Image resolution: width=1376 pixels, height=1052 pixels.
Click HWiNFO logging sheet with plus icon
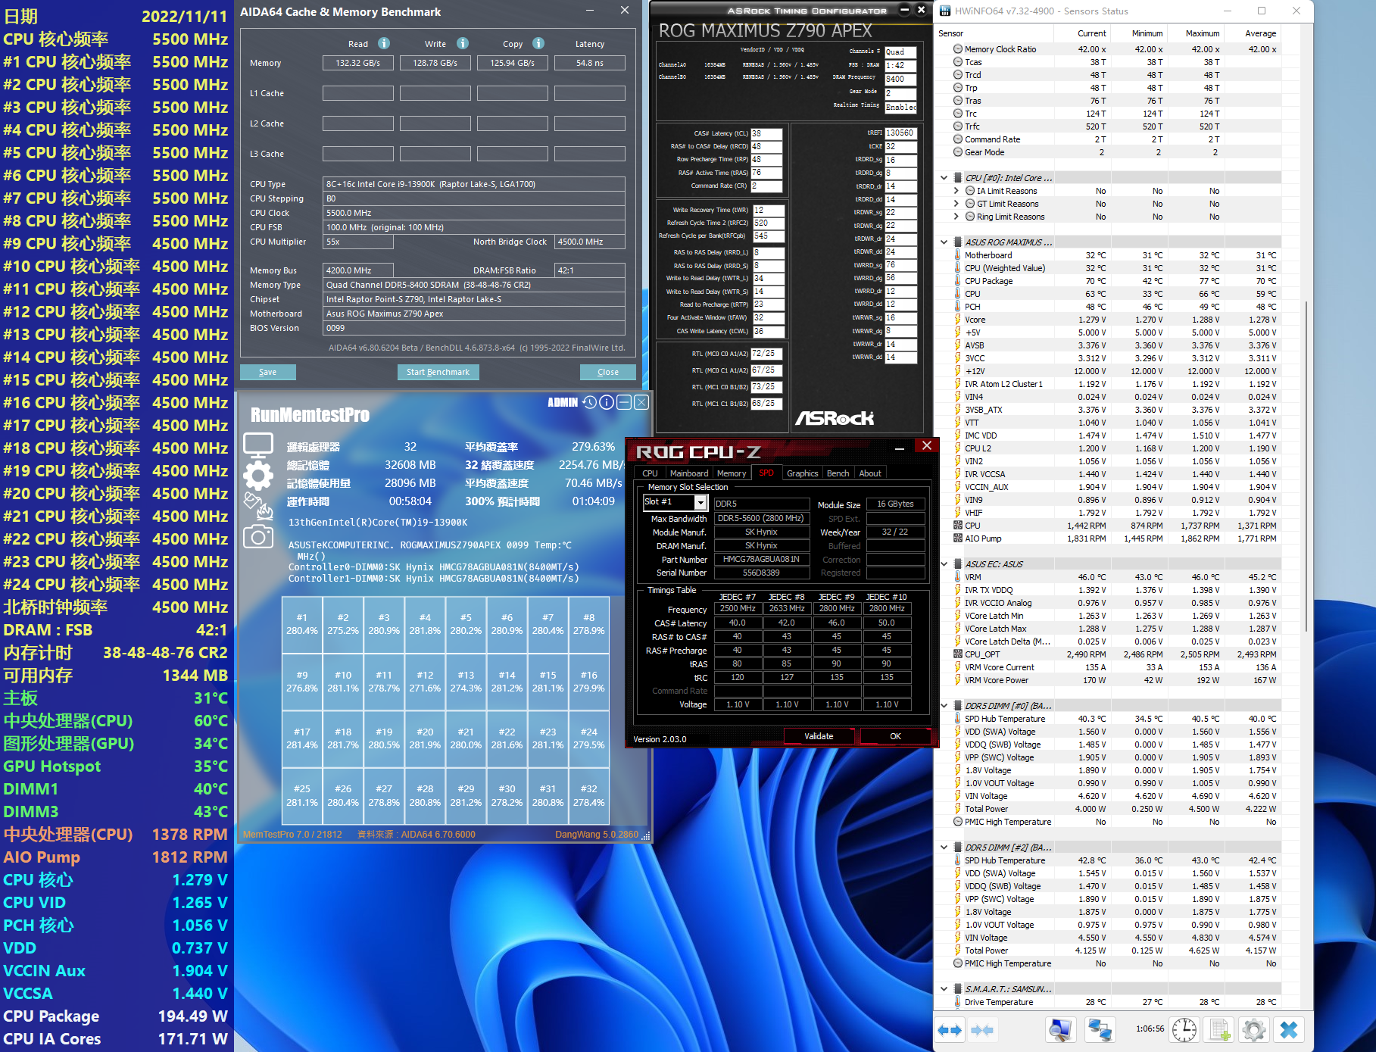pyautogui.click(x=1219, y=1030)
